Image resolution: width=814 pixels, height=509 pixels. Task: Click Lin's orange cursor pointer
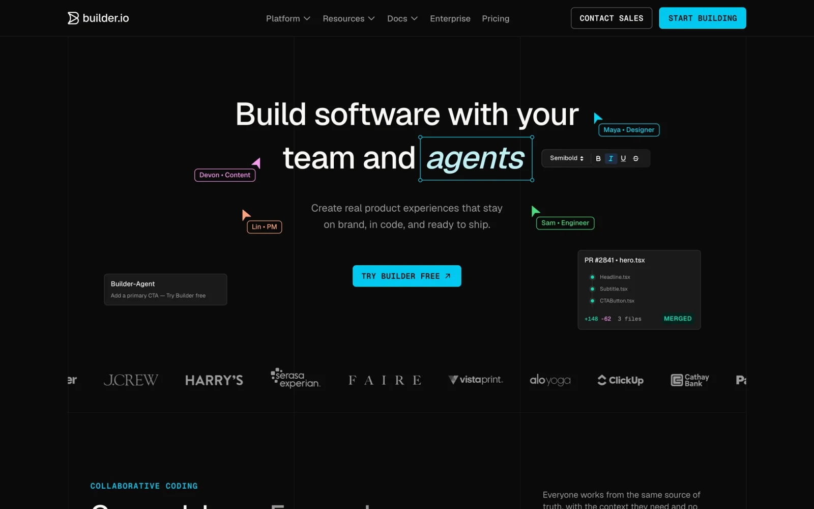[246, 214]
